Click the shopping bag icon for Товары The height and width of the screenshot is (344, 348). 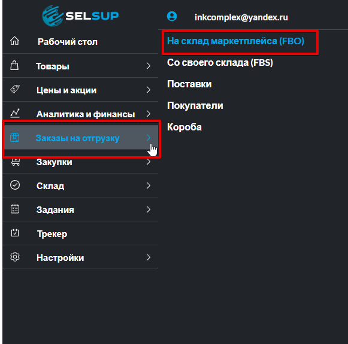[14, 66]
